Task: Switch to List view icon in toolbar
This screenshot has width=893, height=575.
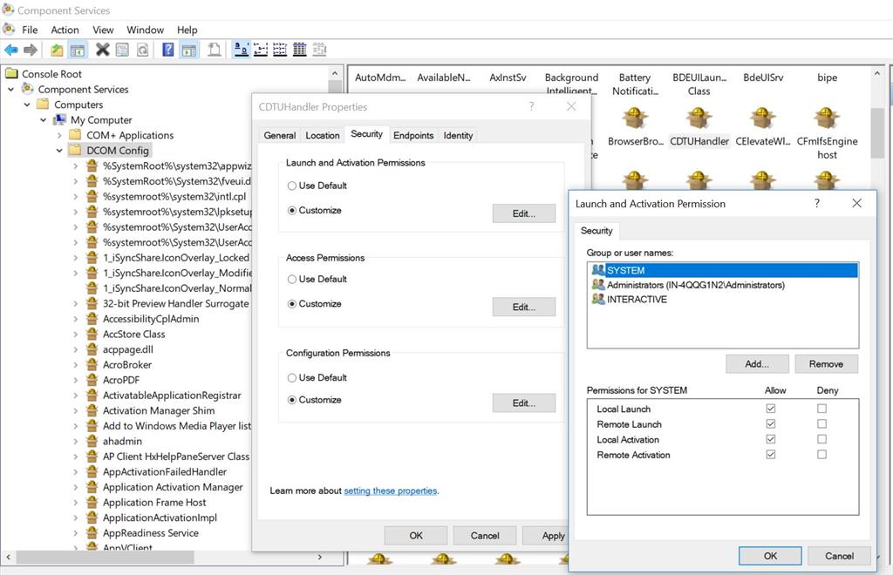Action: (280, 50)
